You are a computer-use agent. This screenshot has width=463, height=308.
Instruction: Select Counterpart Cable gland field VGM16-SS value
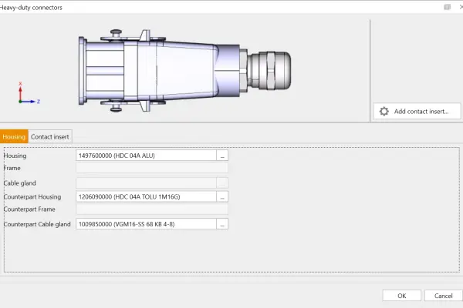click(145, 224)
